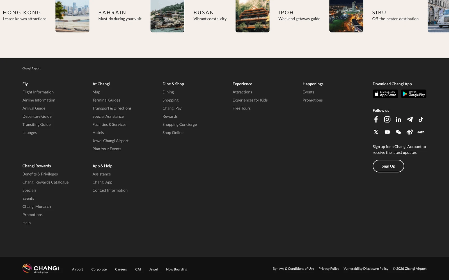Open Special Assistance link
This screenshot has height=280, width=449.
[108, 116]
